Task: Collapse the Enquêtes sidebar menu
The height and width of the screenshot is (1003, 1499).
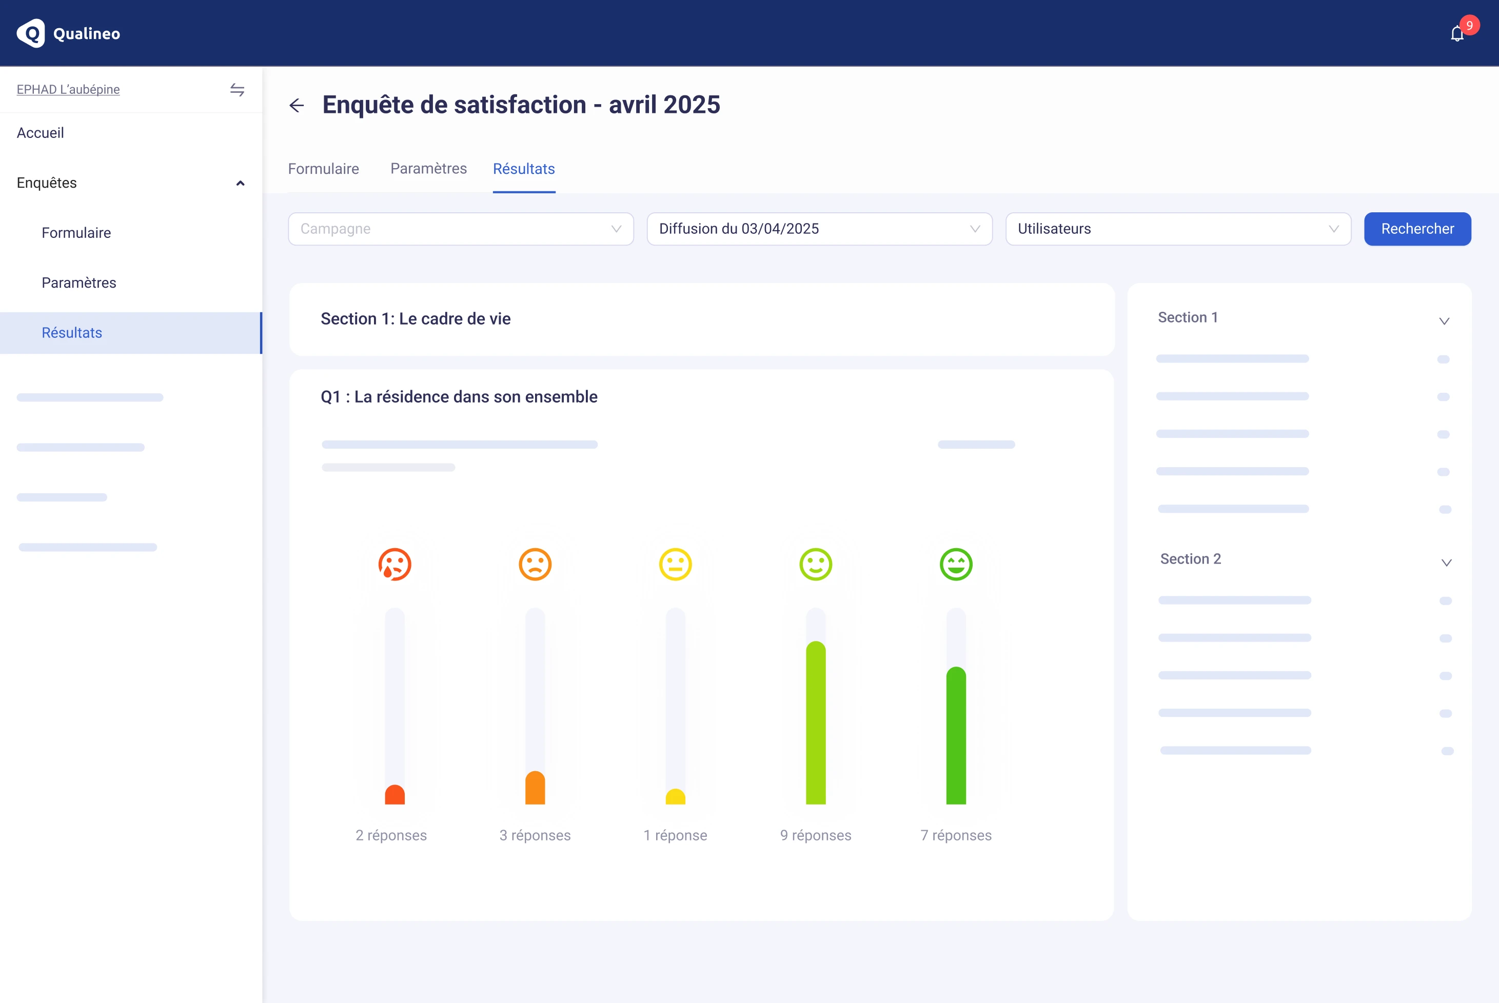Action: [240, 184]
